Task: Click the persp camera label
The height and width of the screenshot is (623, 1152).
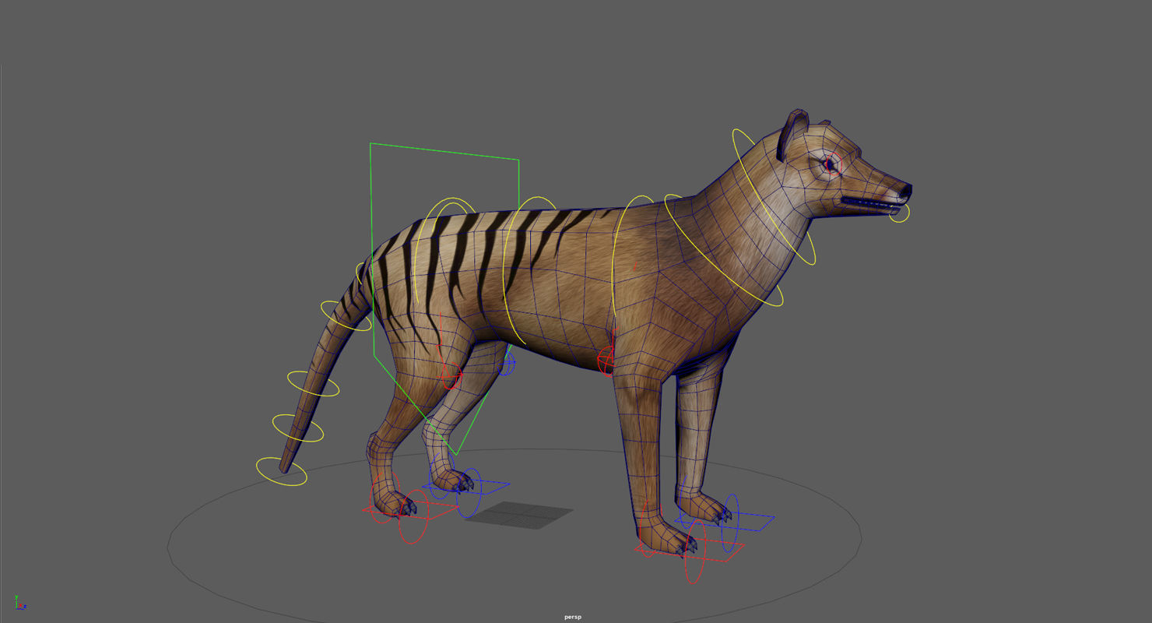Action: tap(573, 618)
